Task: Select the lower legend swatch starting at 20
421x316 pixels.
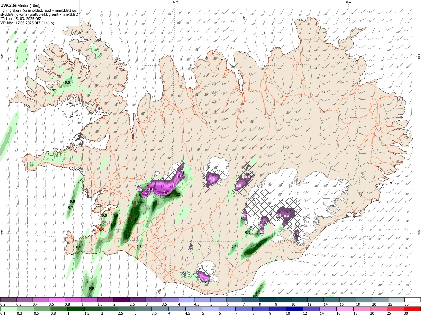Action: click(379, 309)
